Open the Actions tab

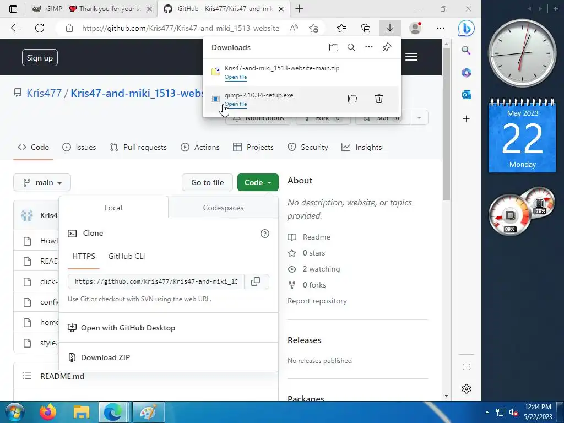click(x=200, y=147)
